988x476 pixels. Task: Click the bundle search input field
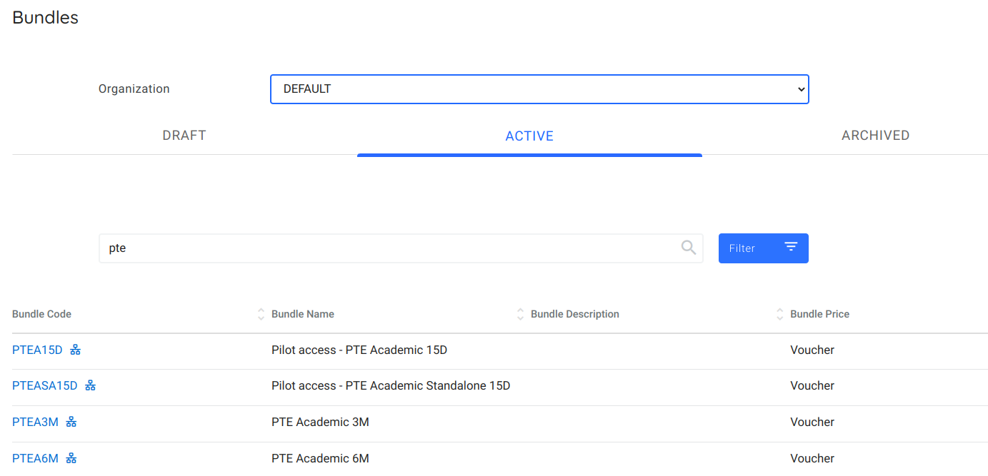click(x=386, y=248)
